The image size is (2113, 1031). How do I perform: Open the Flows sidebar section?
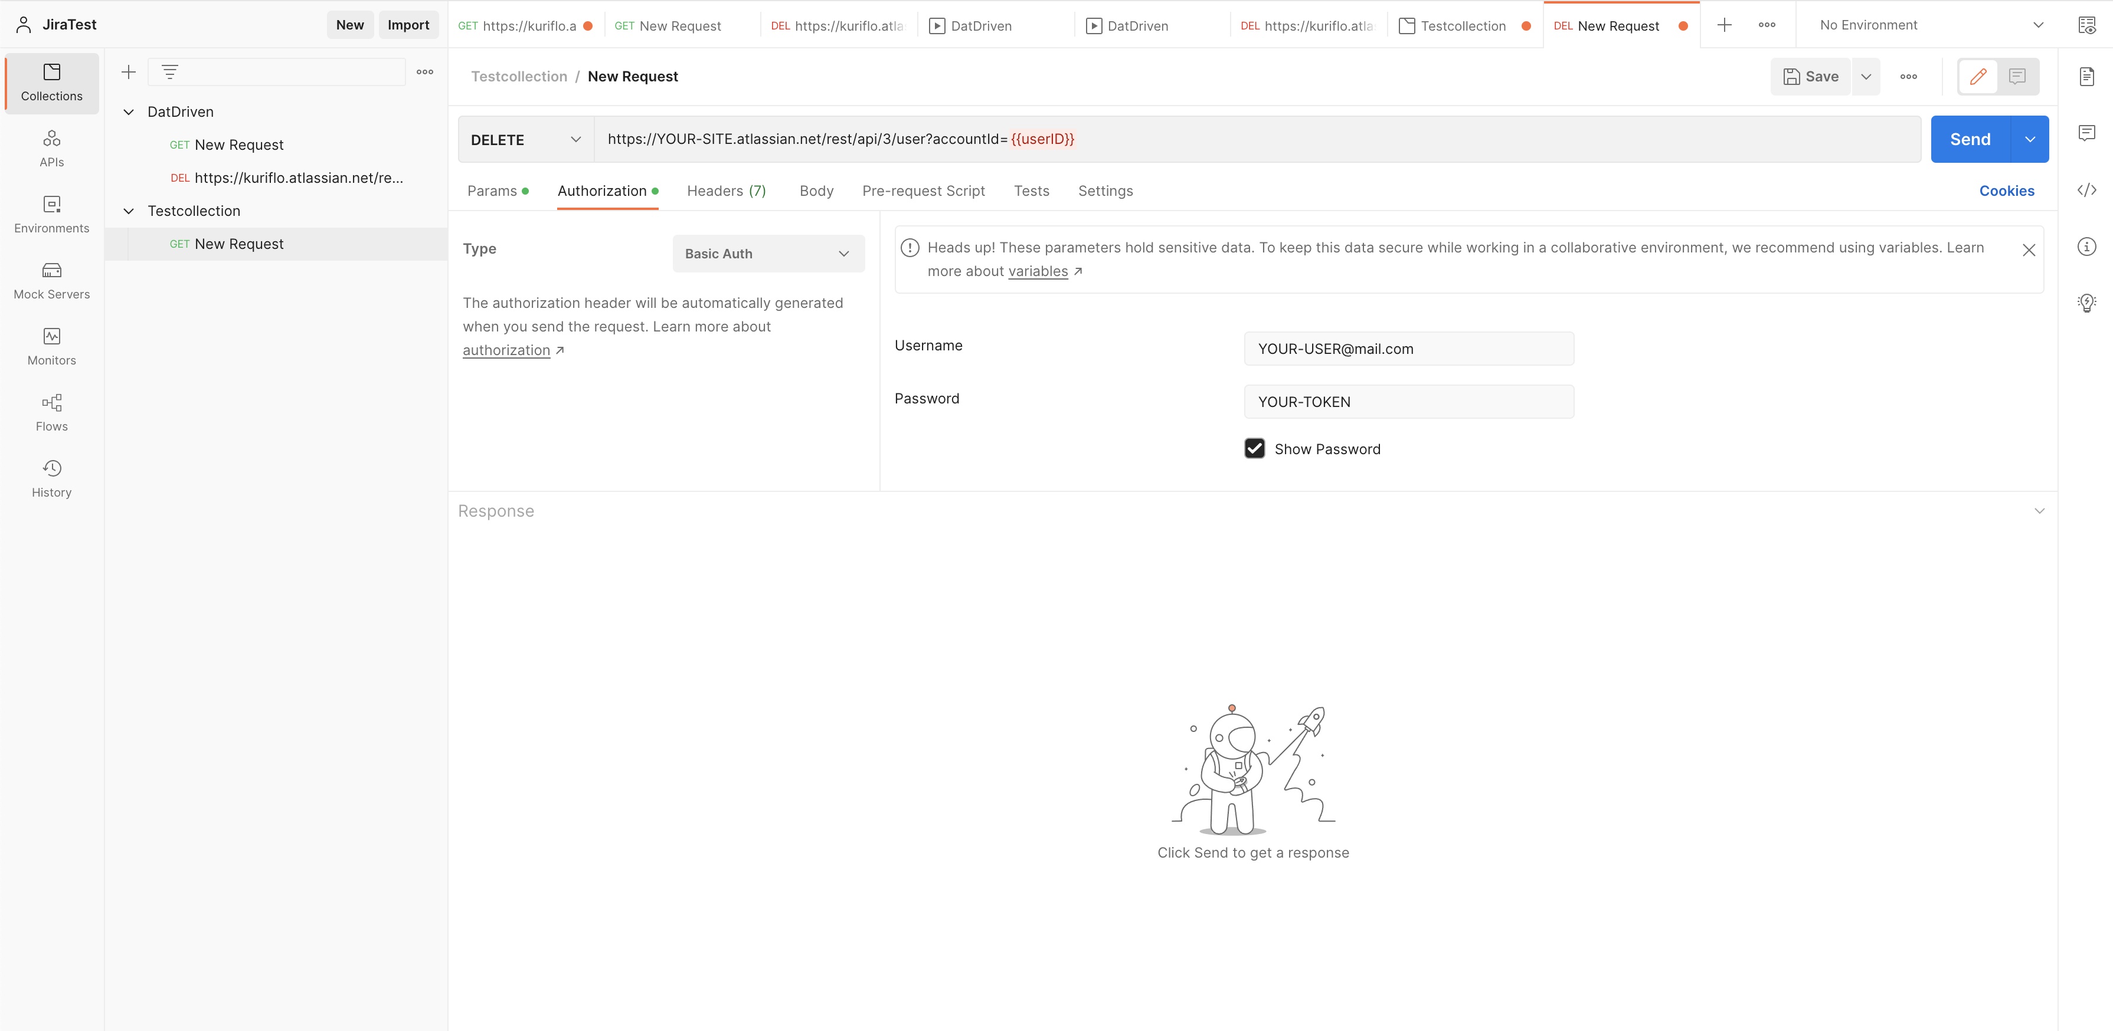[x=52, y=412]
